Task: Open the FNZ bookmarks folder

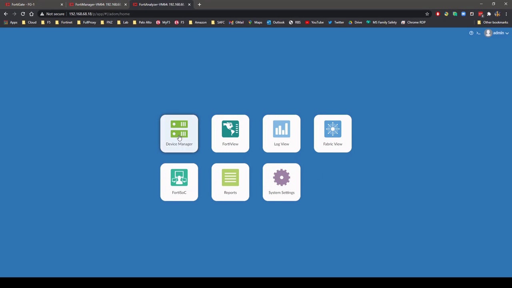Action: [106, 22]
